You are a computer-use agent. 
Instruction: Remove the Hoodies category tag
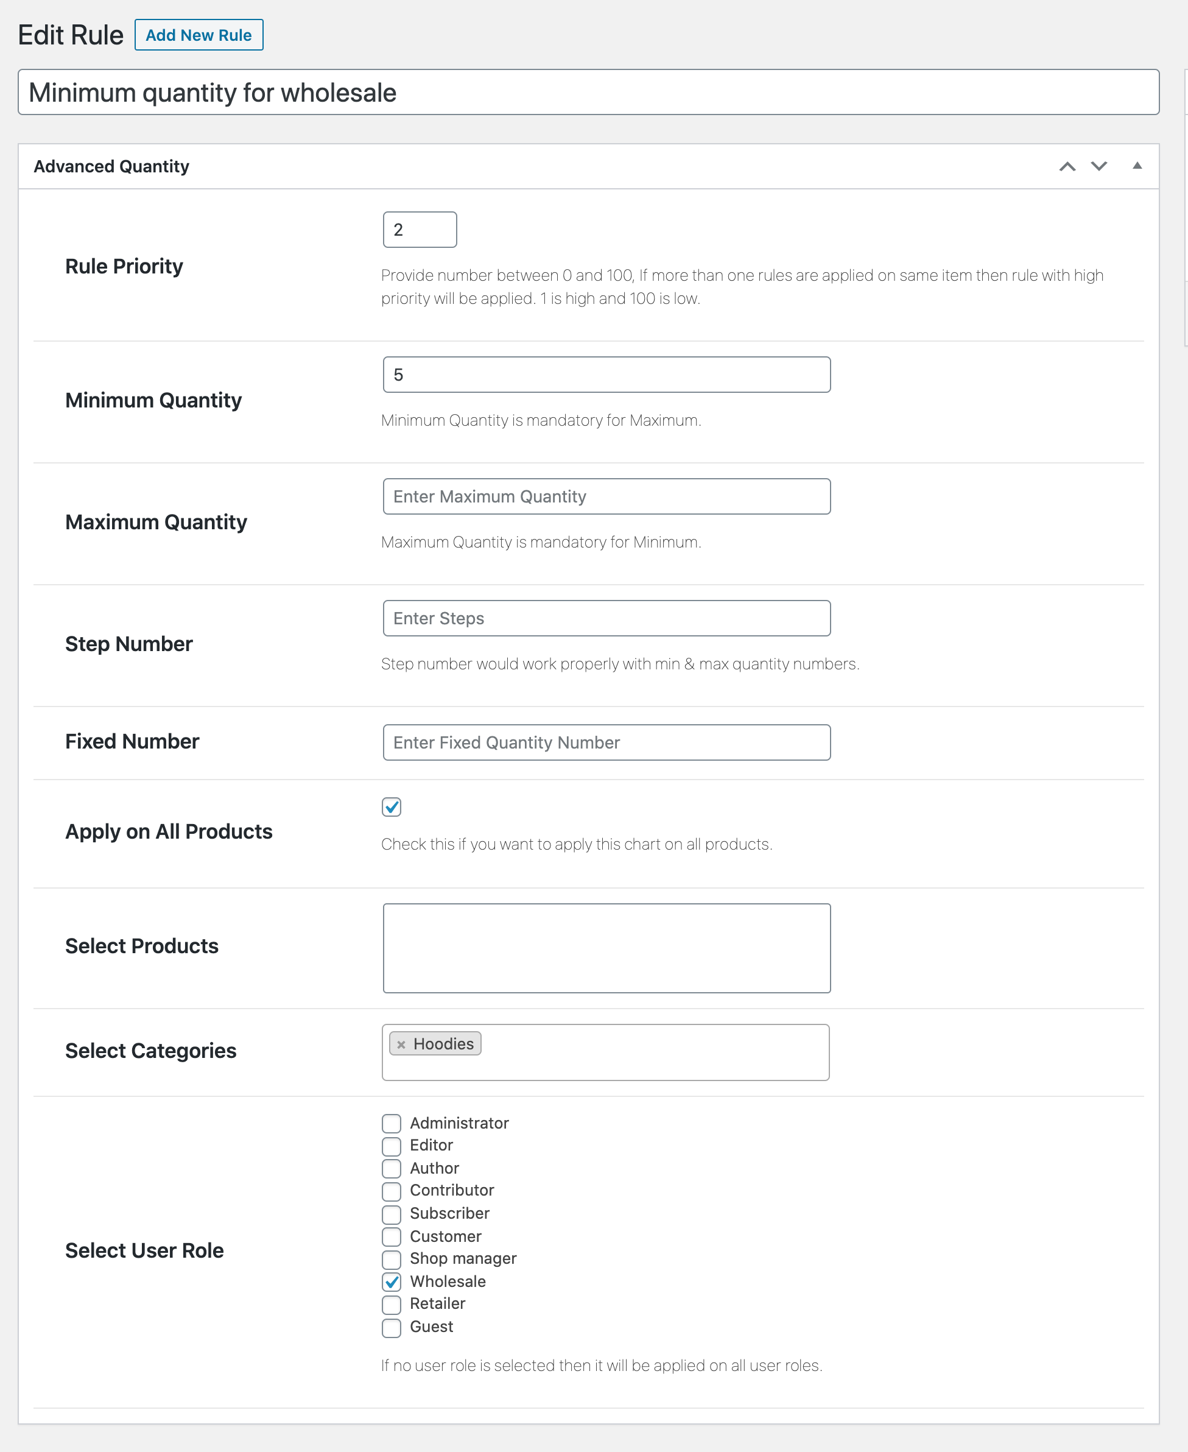pos(401,1044)
